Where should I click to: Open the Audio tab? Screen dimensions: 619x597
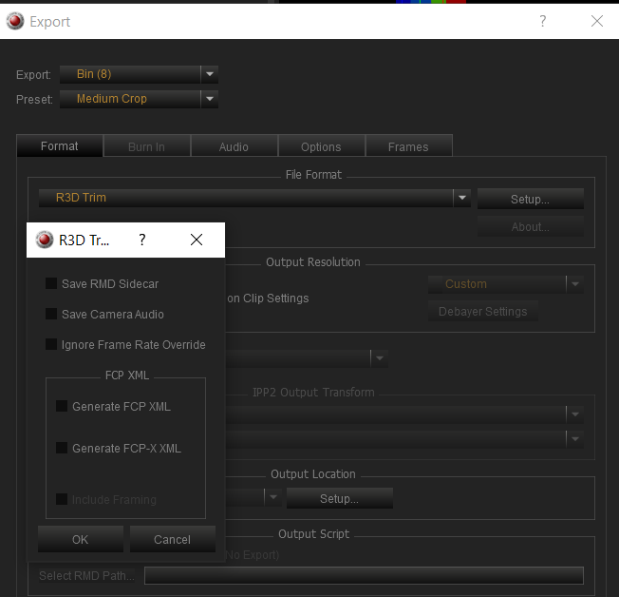coord(234,146)
